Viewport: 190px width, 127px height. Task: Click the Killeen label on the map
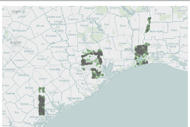coord(16,11)
